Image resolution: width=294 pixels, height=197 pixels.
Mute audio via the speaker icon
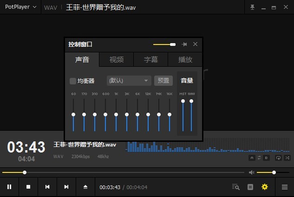(x=251, y=172)
